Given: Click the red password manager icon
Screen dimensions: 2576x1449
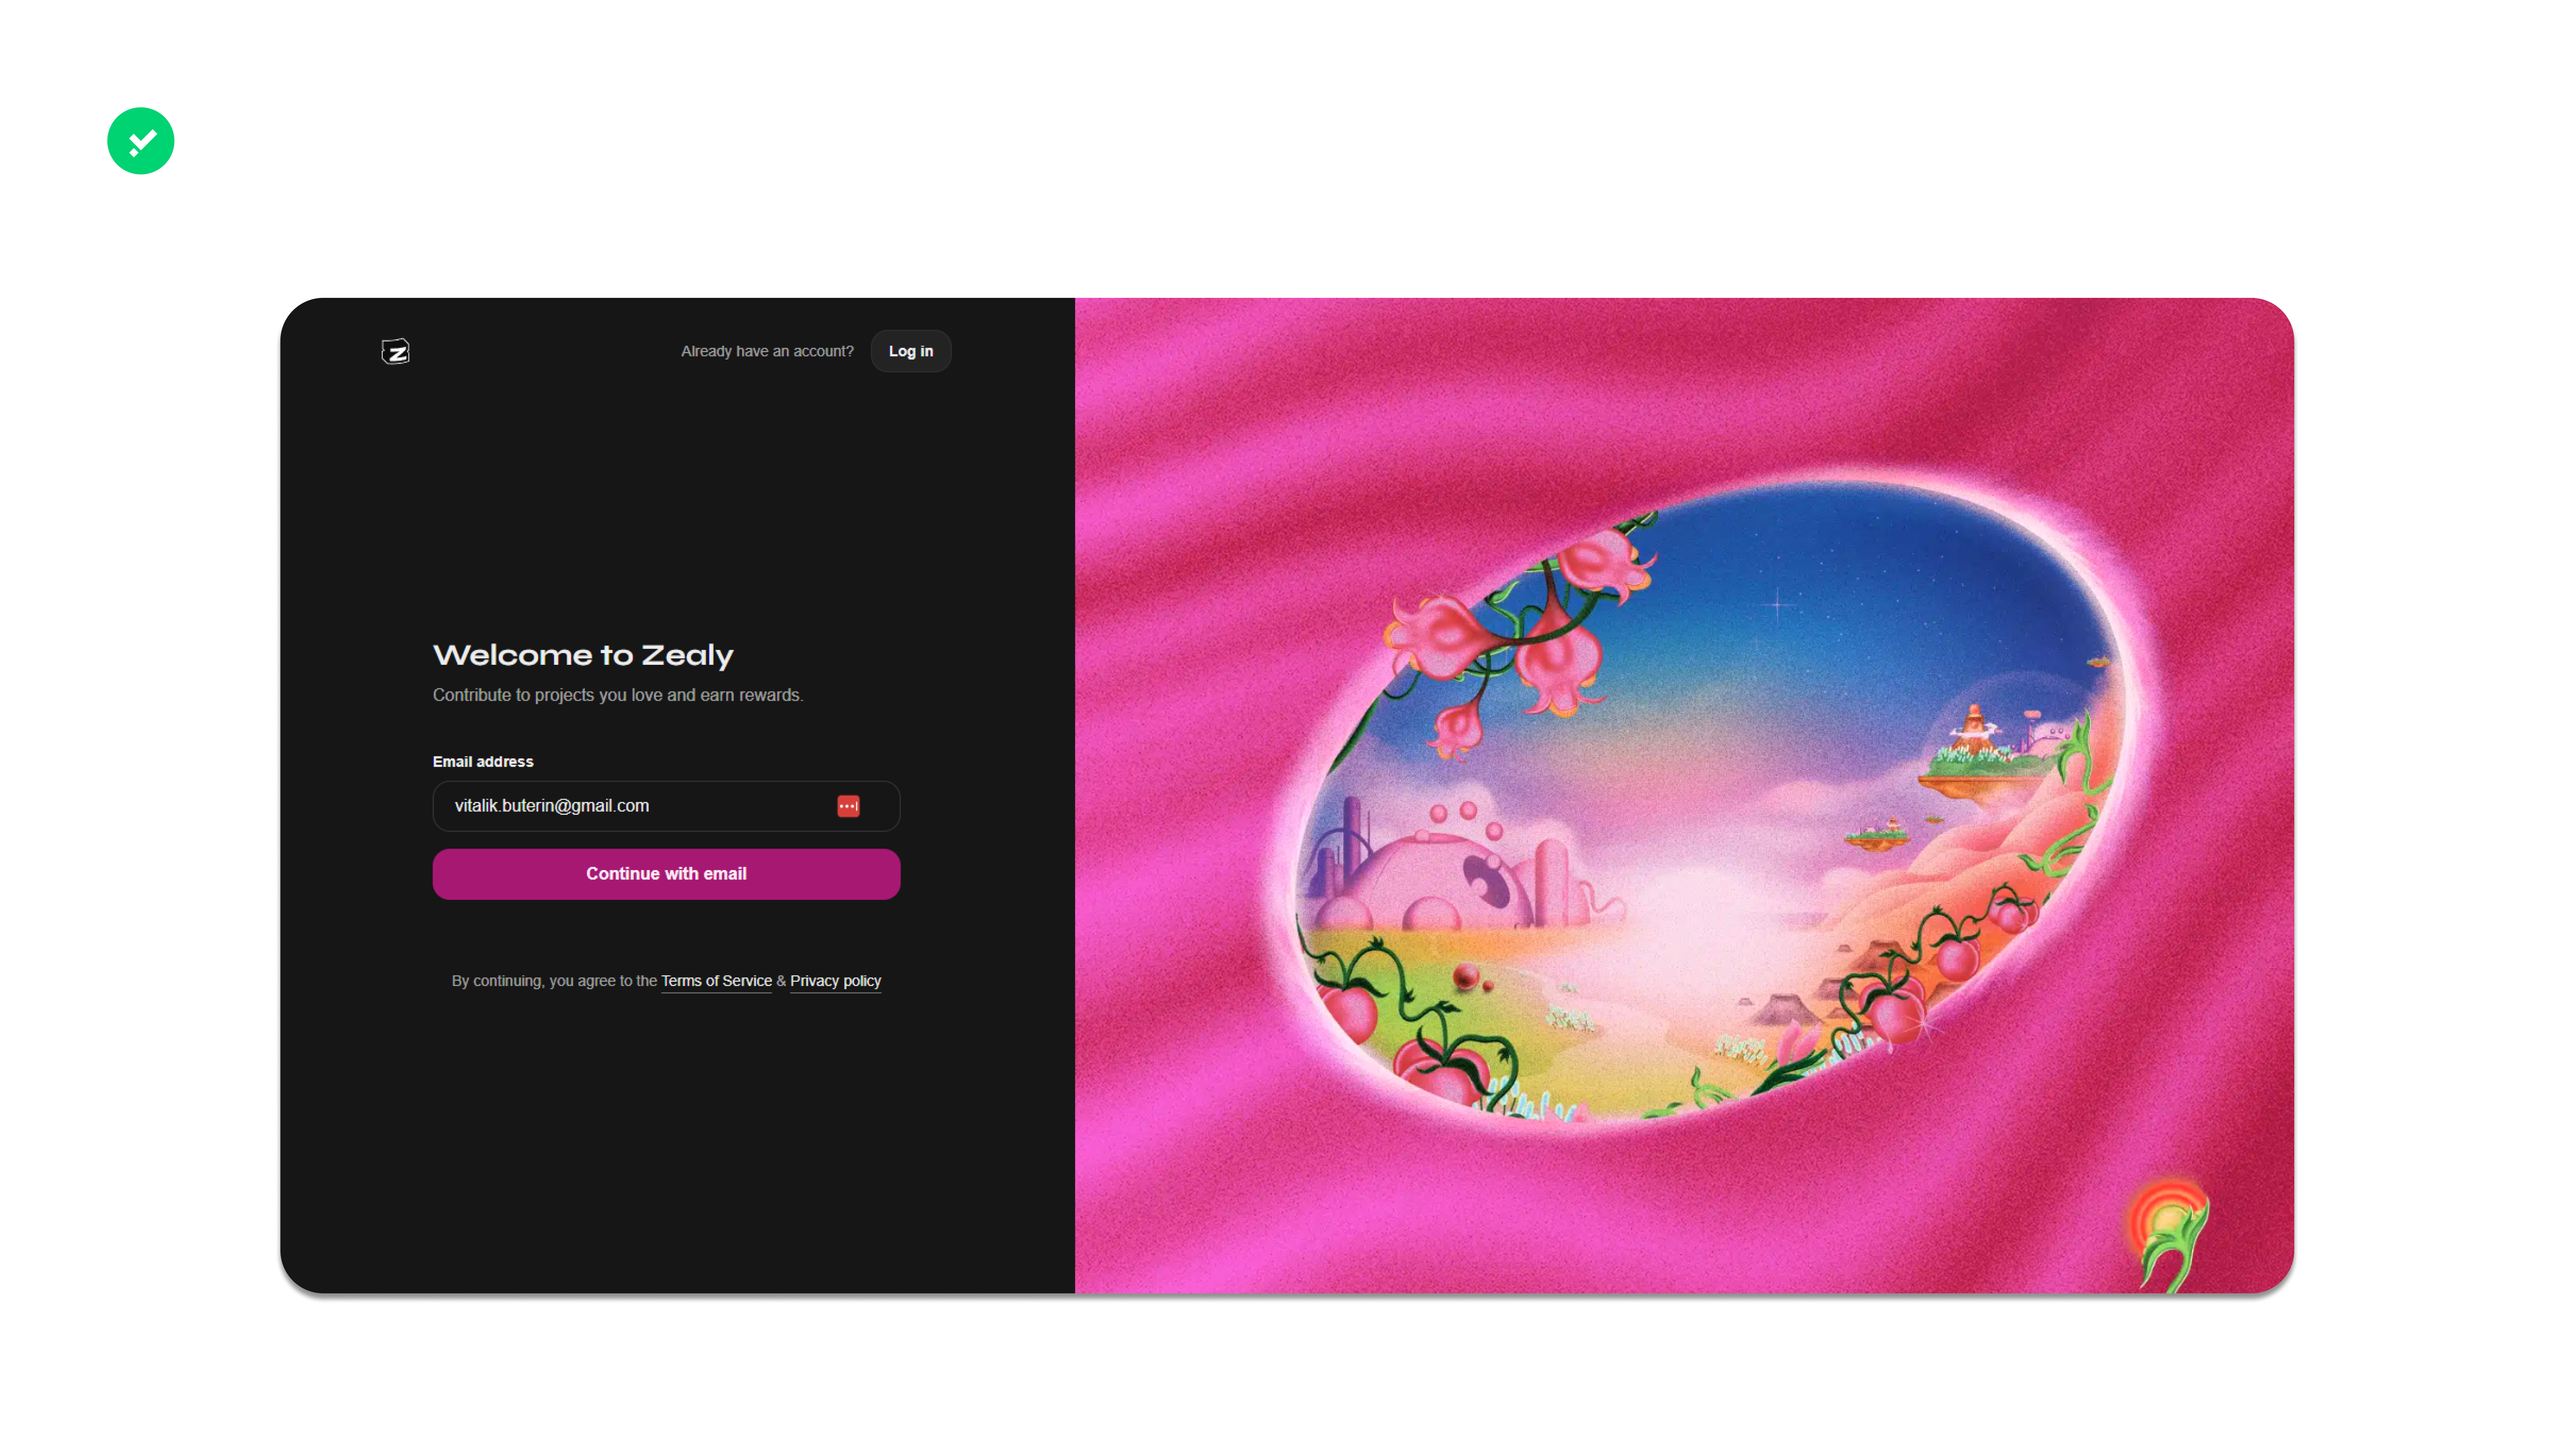Looking at the screenshot, I should 848,806.
